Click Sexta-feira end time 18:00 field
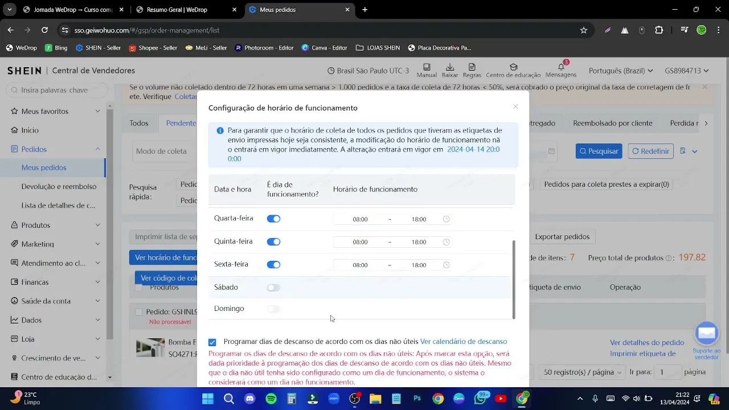This screenshot has height=410, width=729. coord(419,265)
